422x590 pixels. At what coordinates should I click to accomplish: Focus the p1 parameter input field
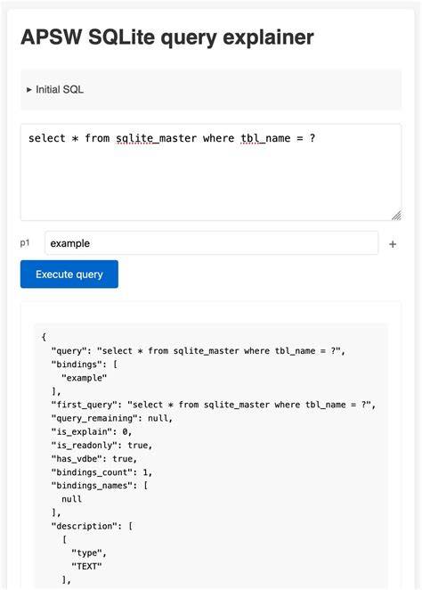(211, 243)
